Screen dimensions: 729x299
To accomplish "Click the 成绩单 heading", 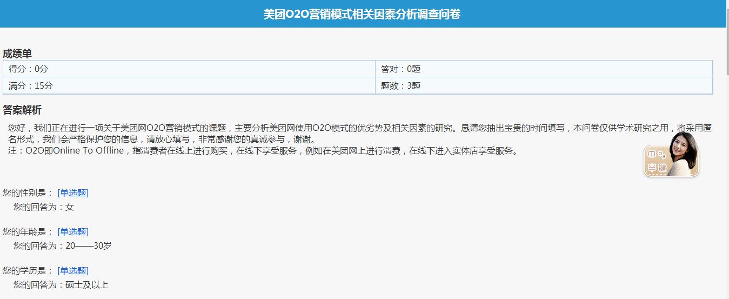I will click(17, 54).
